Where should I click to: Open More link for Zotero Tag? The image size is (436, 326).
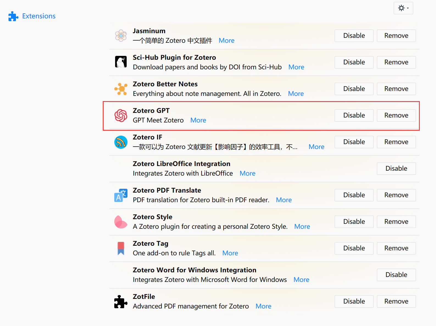[x=230, y=253]
